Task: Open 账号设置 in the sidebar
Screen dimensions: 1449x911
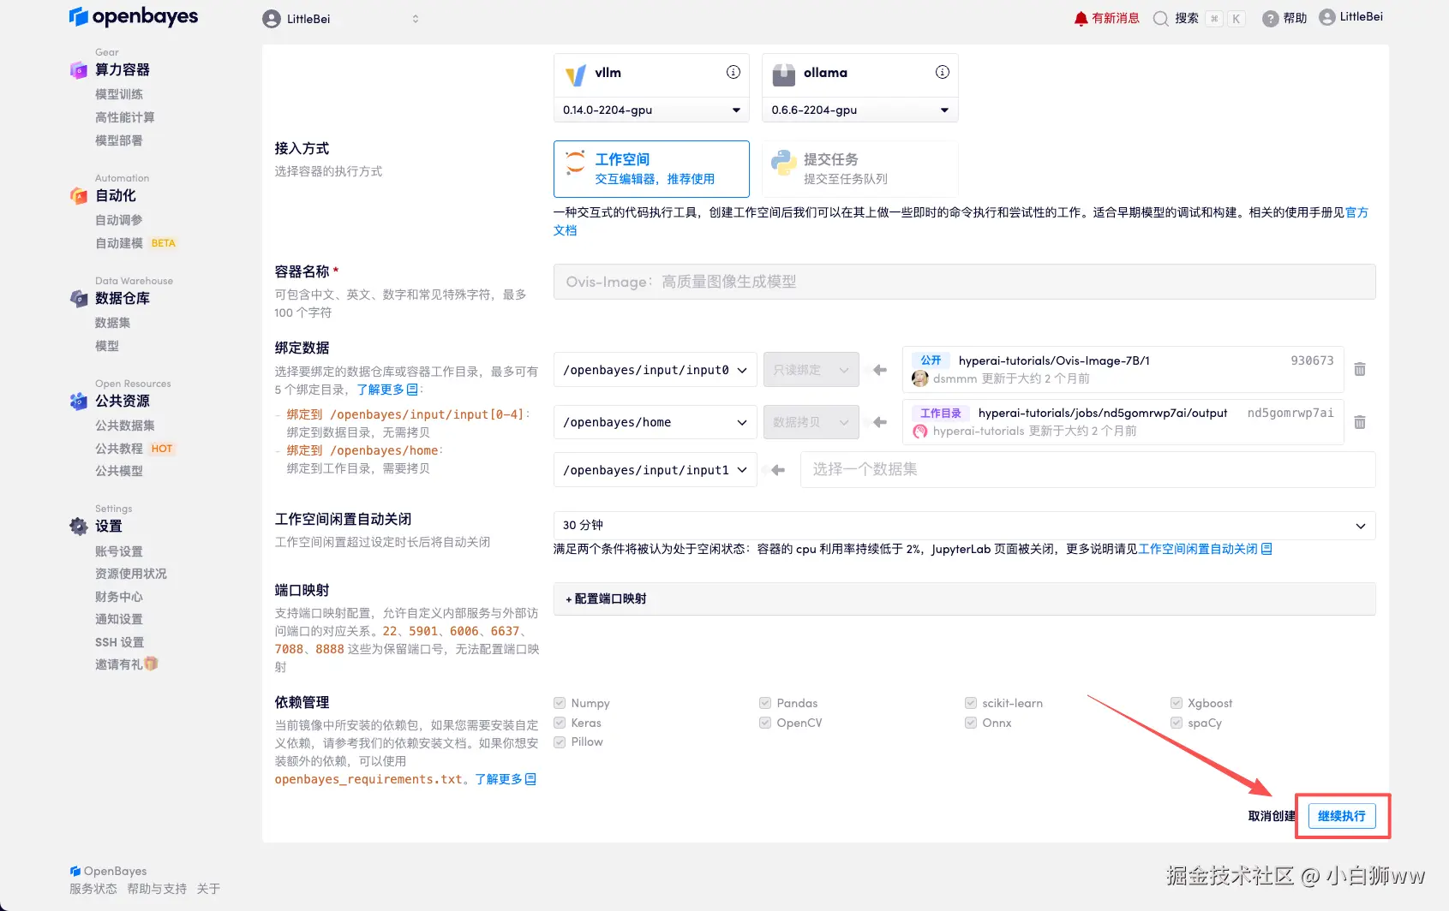Action: 119,551
